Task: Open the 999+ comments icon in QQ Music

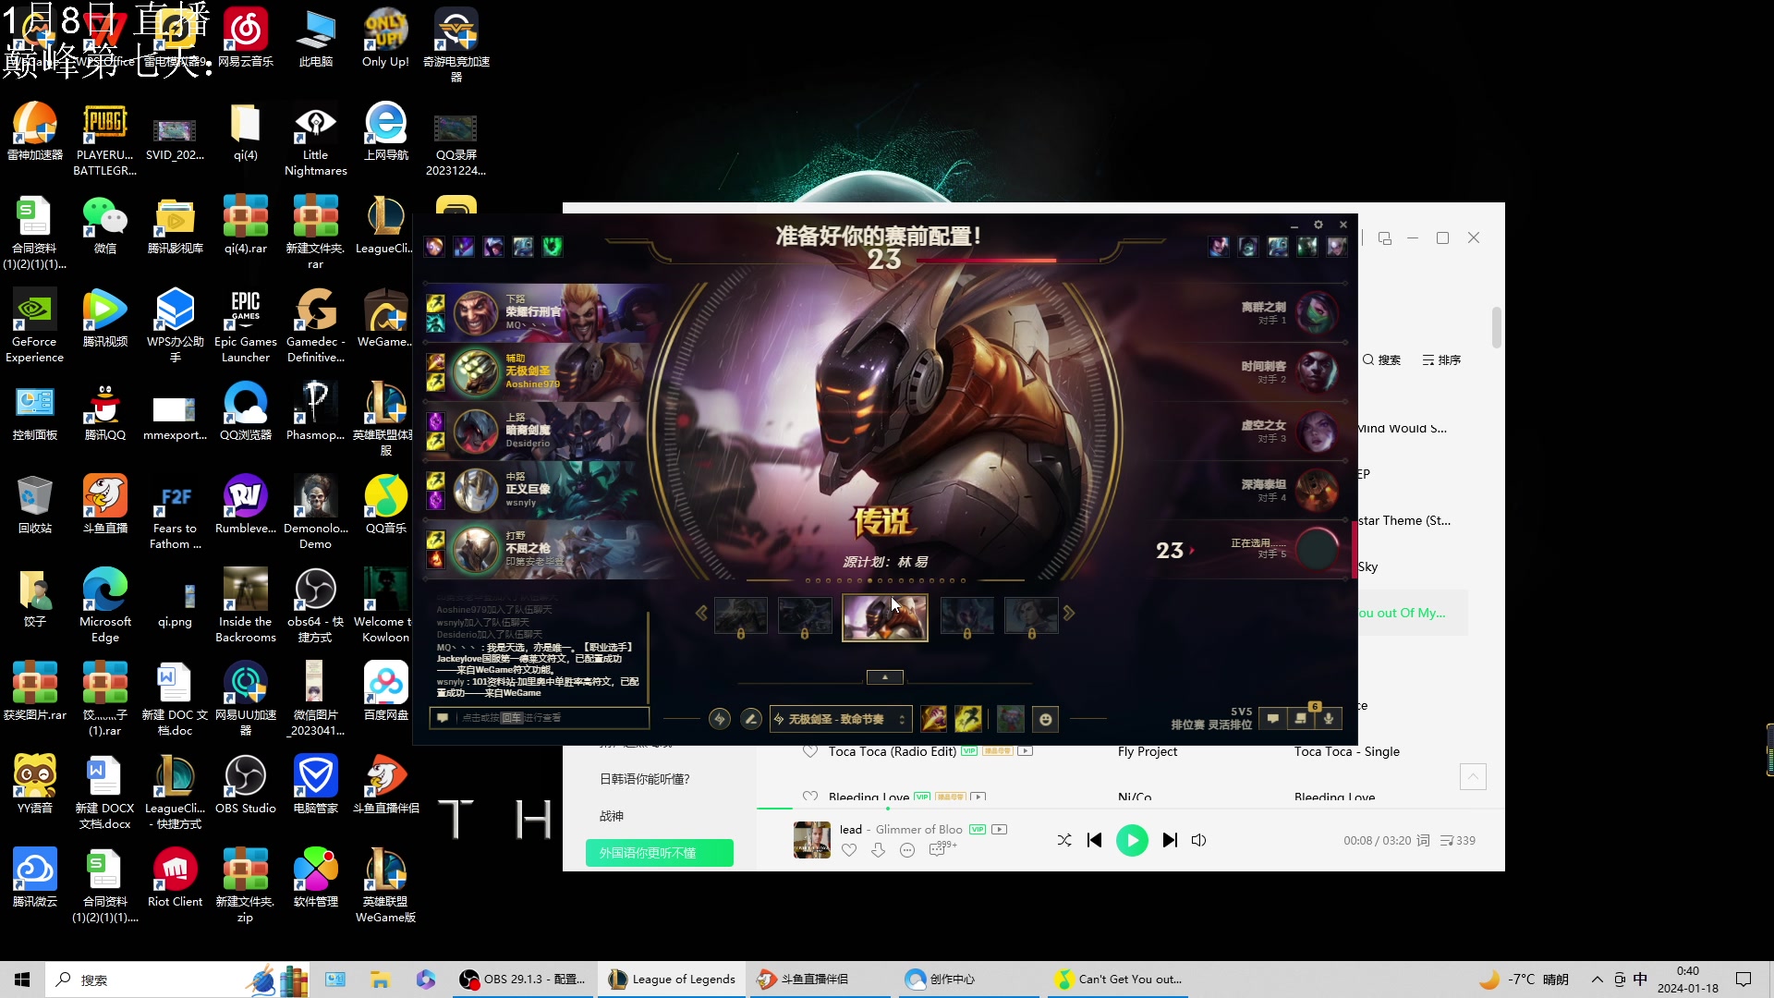Action: point(941,848)
